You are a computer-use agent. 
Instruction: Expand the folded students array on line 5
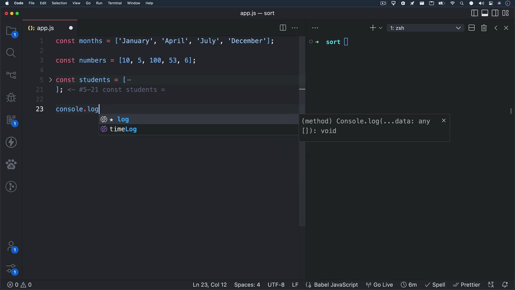point(50,80)
